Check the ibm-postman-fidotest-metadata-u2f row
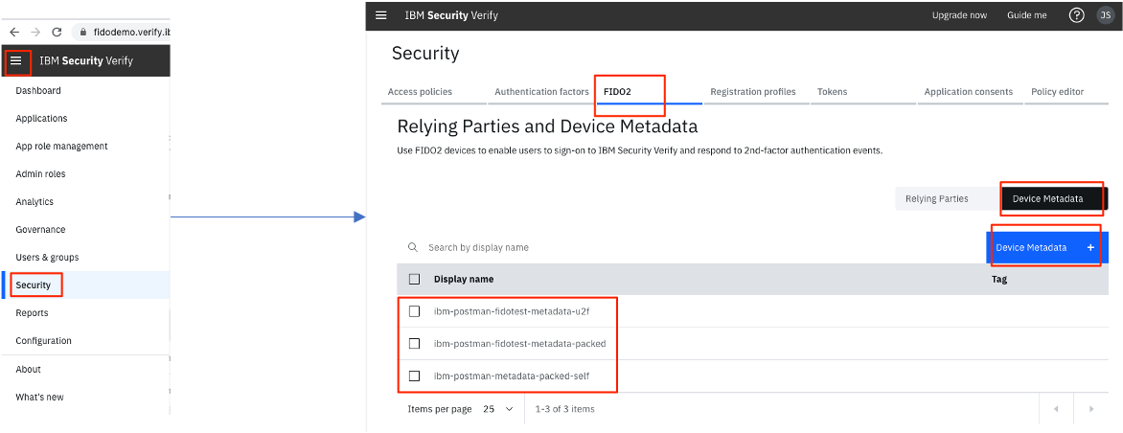1123x433 pixels. point(414,311)
